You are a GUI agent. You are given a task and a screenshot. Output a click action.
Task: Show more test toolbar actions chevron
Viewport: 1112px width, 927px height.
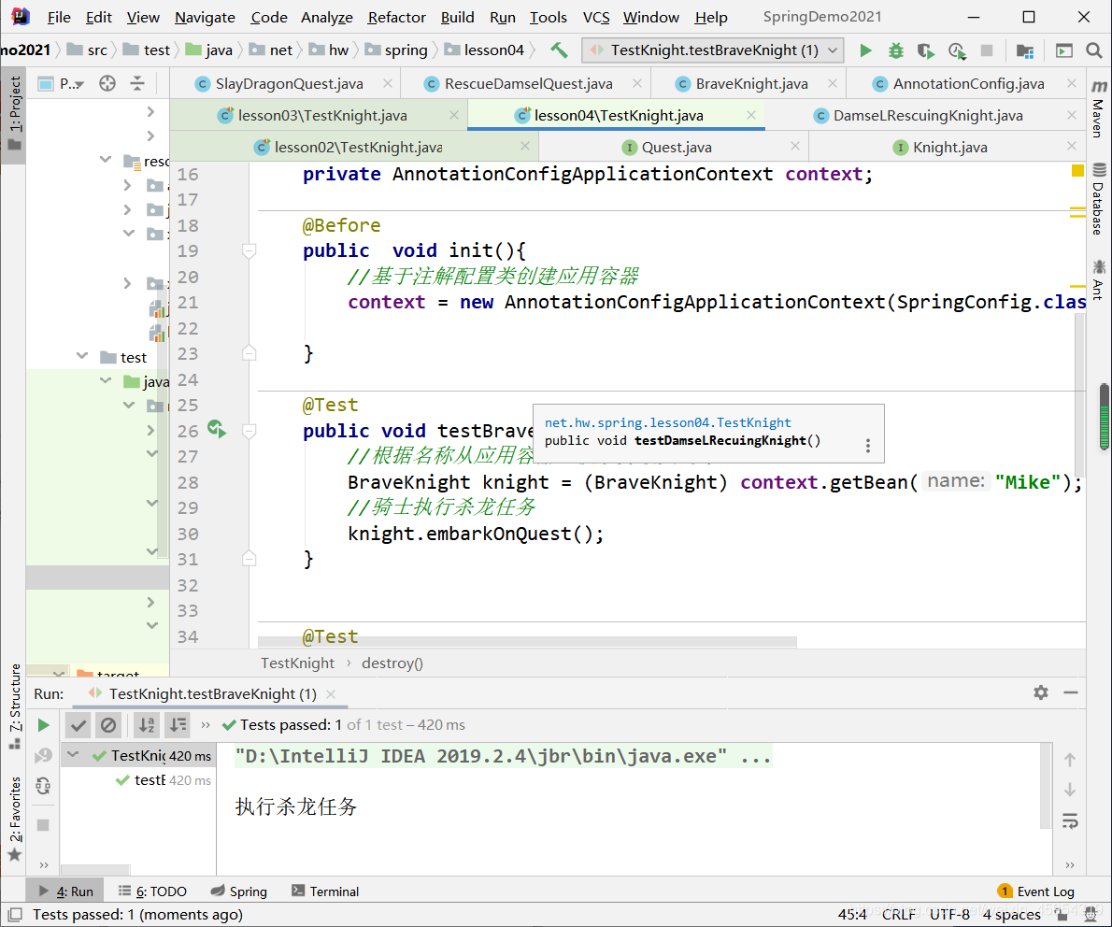pos(206,725)
